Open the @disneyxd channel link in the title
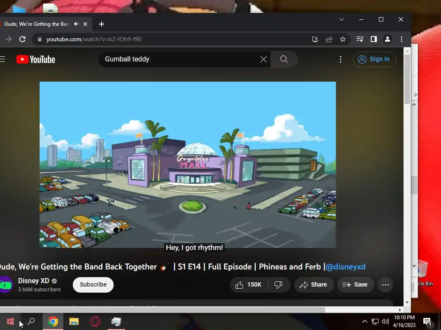Screen dimensions: 441x330 (345, 267)
